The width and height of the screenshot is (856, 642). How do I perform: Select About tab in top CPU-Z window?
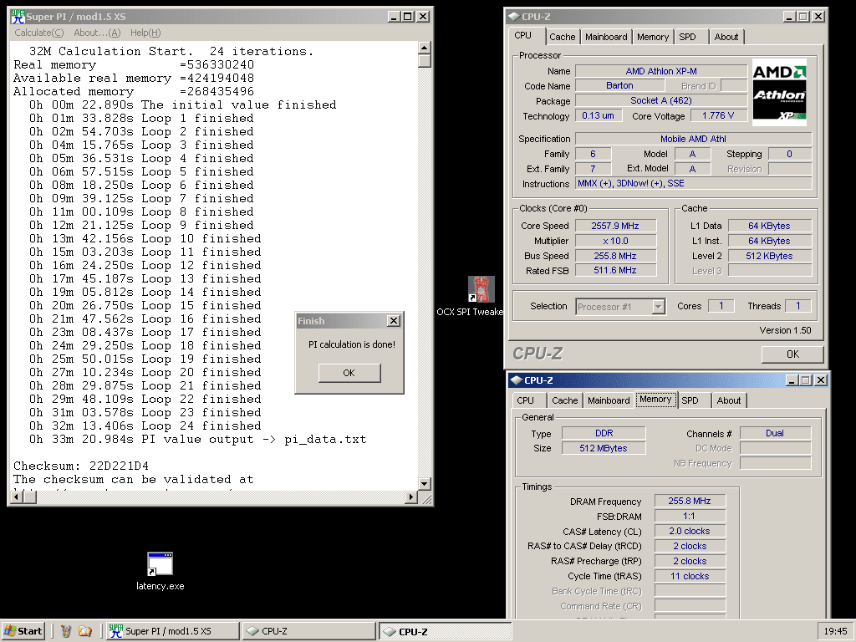coord(726,37)
